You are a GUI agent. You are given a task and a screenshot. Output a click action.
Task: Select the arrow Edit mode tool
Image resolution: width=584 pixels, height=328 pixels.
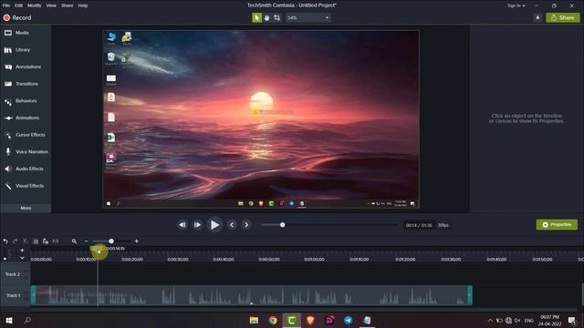[256, 17]
